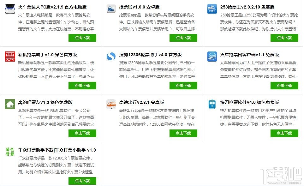Viewport: 304px width, 186px height.
Task: Open title 新机抢票助手v1.0 绿色官方版
Action: 47,55
